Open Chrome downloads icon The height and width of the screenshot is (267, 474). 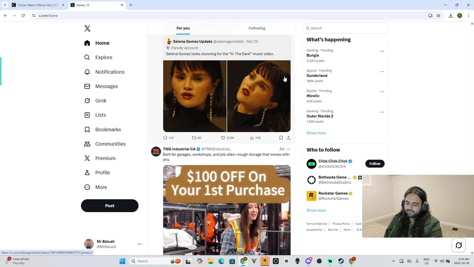[x=451, y=16]
